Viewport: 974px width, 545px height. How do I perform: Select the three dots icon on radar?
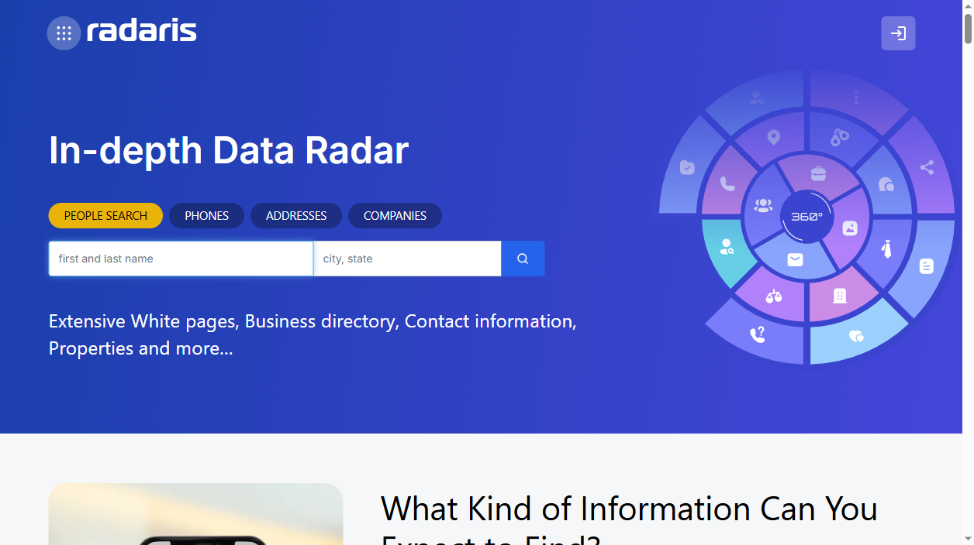point(856,97)
